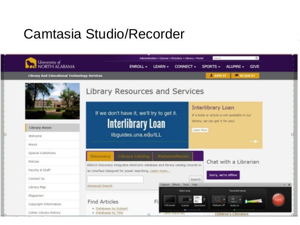Open the Directory top link
Viewport: 300px width, 225px height.
pyautogui.click(x=177, y=58)
